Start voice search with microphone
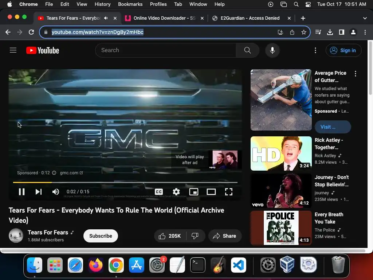The width and height of the screenshot is (373, 280). (272, 50)
